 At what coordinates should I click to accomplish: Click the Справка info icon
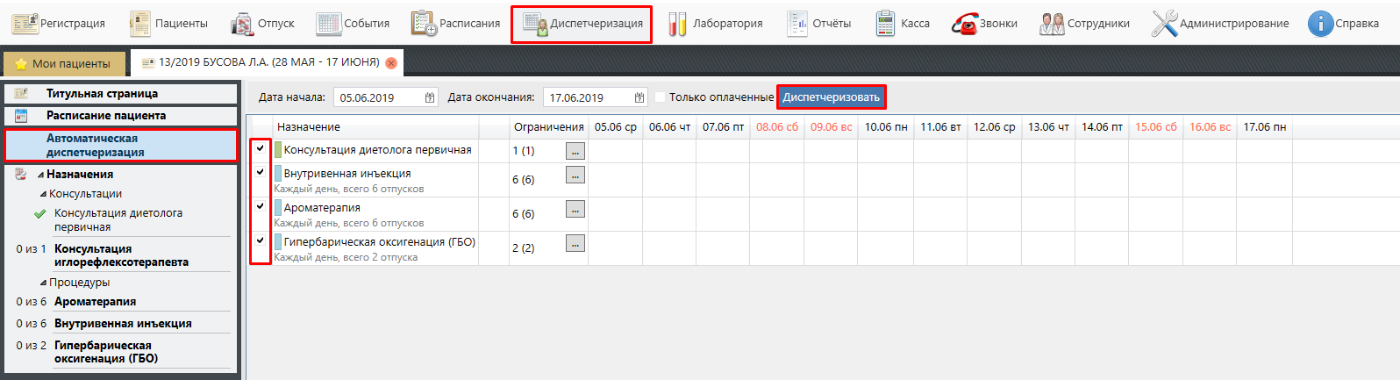tap(1320, 24)
